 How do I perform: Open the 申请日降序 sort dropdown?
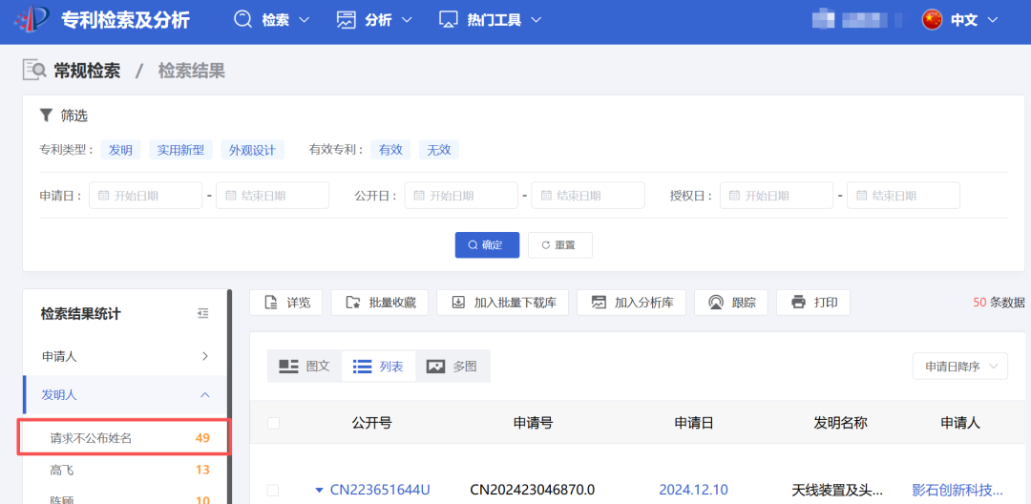pyautogui.click(x=960, y=366)
